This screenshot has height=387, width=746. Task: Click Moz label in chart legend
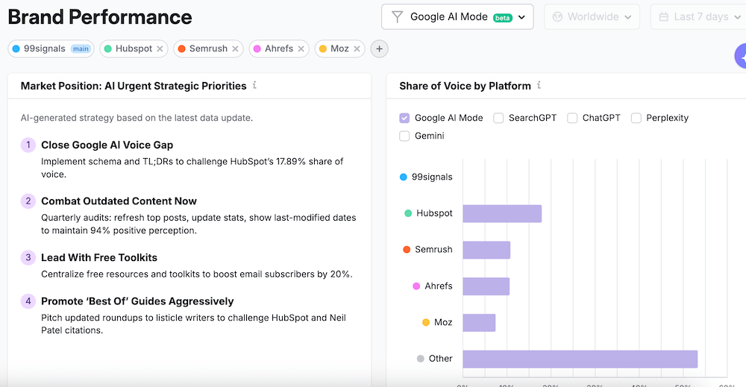443,322
